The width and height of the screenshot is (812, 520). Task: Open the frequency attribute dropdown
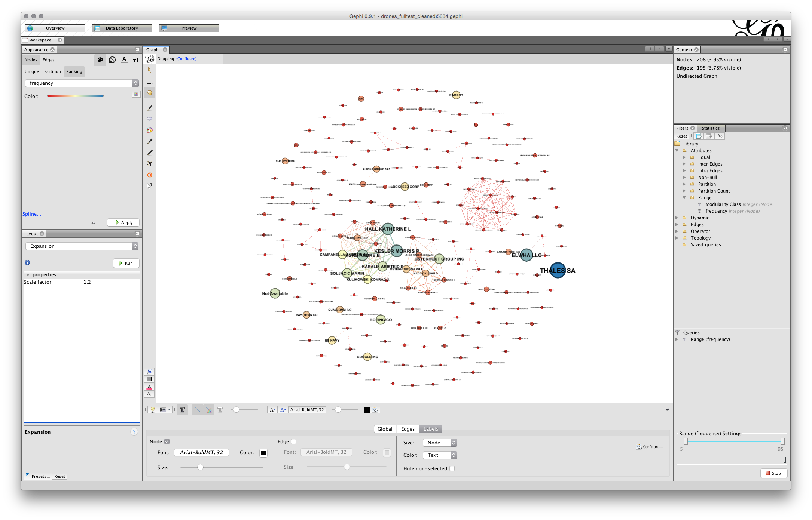pyautogui.click(x=82, y=83)
